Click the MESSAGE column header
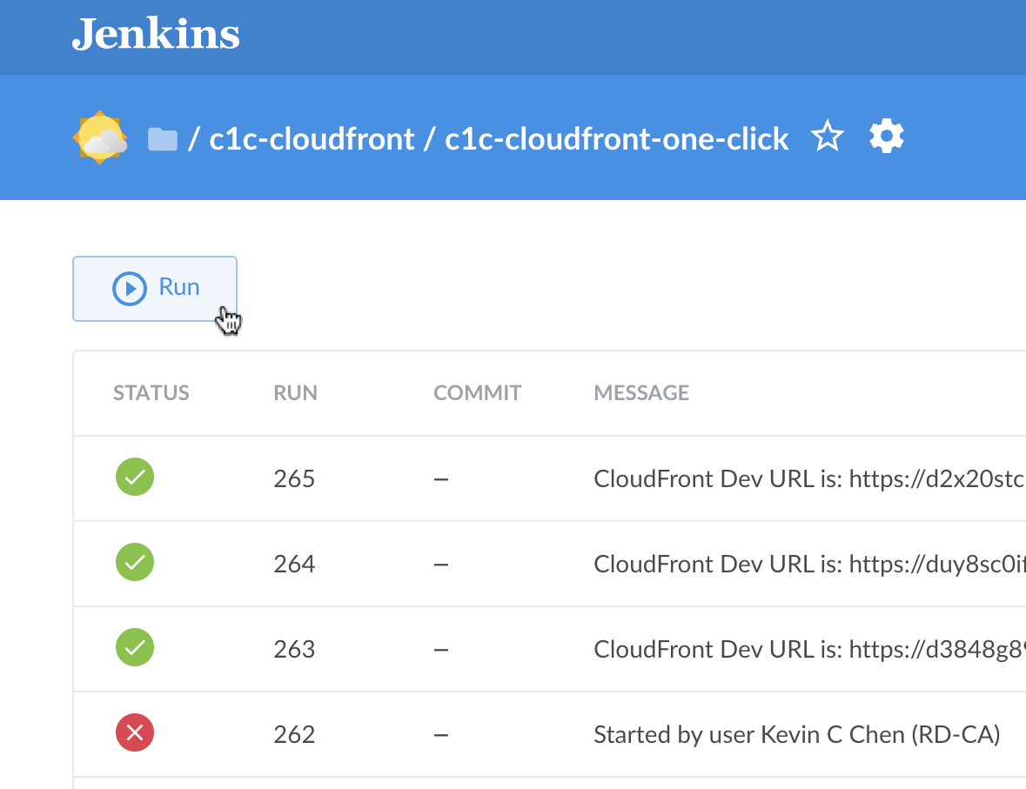The width and height of the screenshot is (1026, 789). tap(641, 392)
